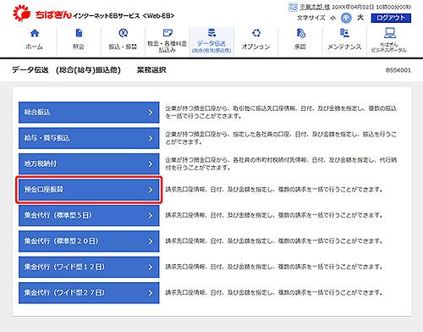Viewport: 423px width, 332px height.
Task: Click the 業務選択 heading text
Action: (x=151, y=70)
